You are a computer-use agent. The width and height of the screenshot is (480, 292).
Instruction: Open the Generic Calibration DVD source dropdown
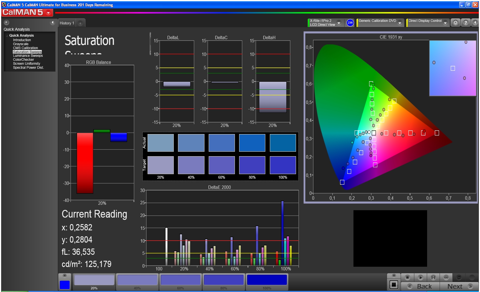pos(400,23)
